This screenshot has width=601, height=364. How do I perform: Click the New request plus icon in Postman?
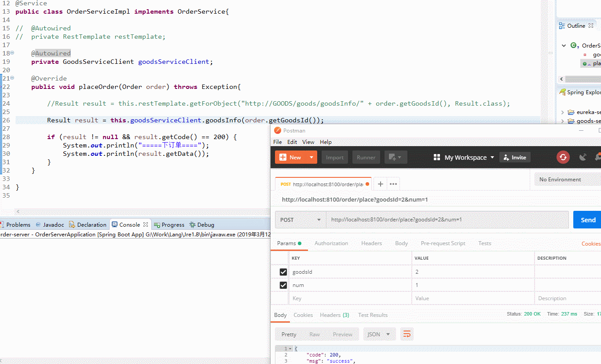coord(282,157)
